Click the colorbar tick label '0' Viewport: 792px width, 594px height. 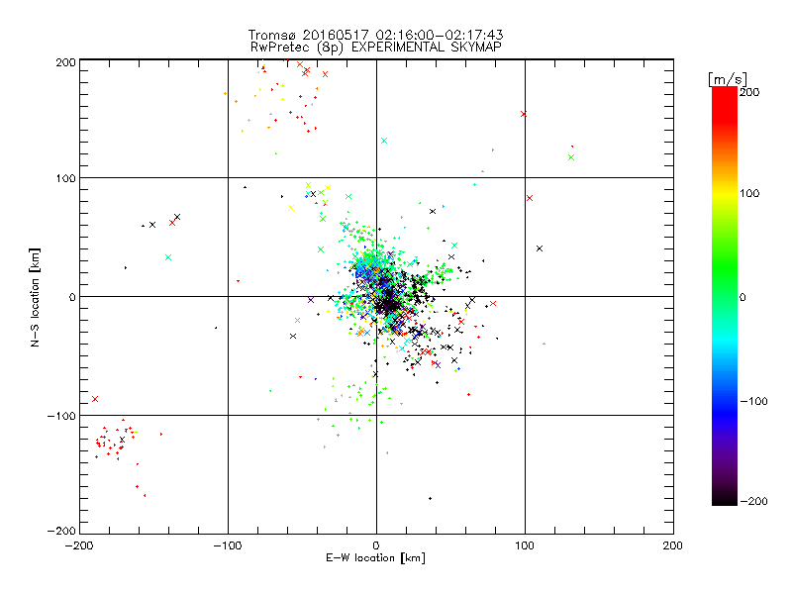pos(742,297)
